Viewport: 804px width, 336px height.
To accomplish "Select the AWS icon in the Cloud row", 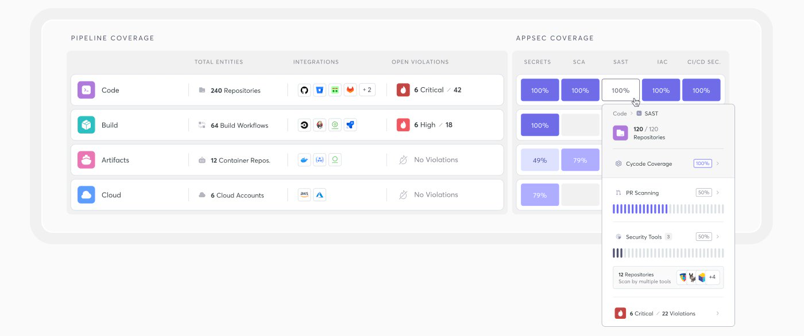I will point(304,194).
